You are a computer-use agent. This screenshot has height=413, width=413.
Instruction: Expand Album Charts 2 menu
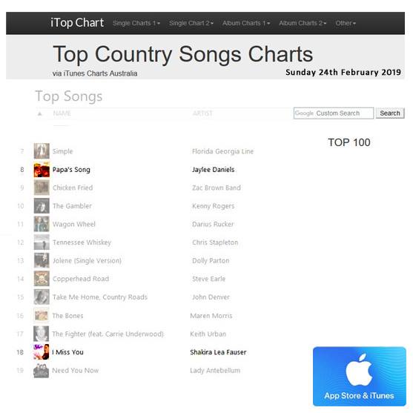303,23
